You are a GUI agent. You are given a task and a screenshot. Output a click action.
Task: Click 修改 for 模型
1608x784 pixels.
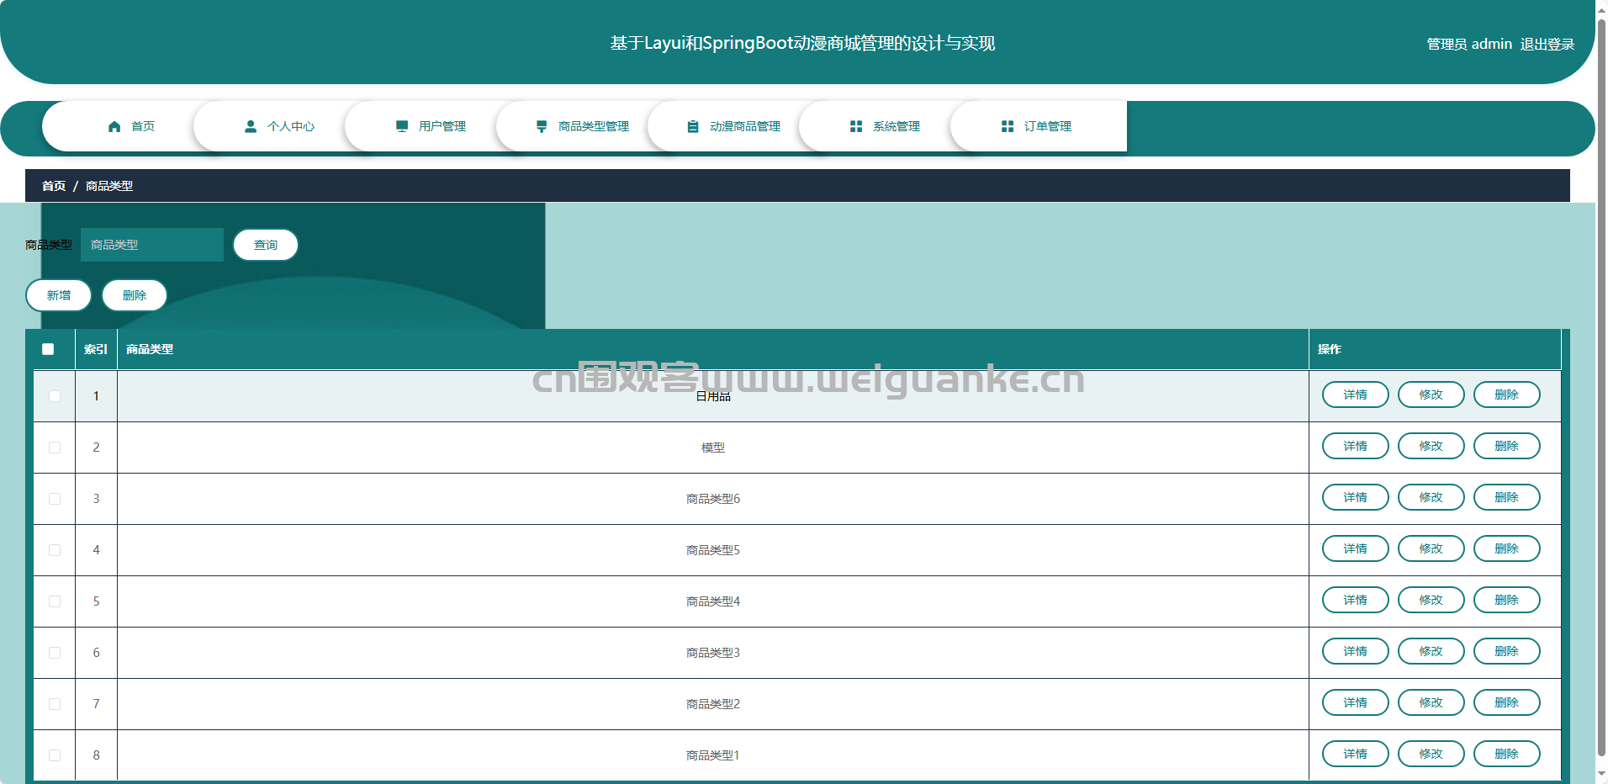point(1431,446)
